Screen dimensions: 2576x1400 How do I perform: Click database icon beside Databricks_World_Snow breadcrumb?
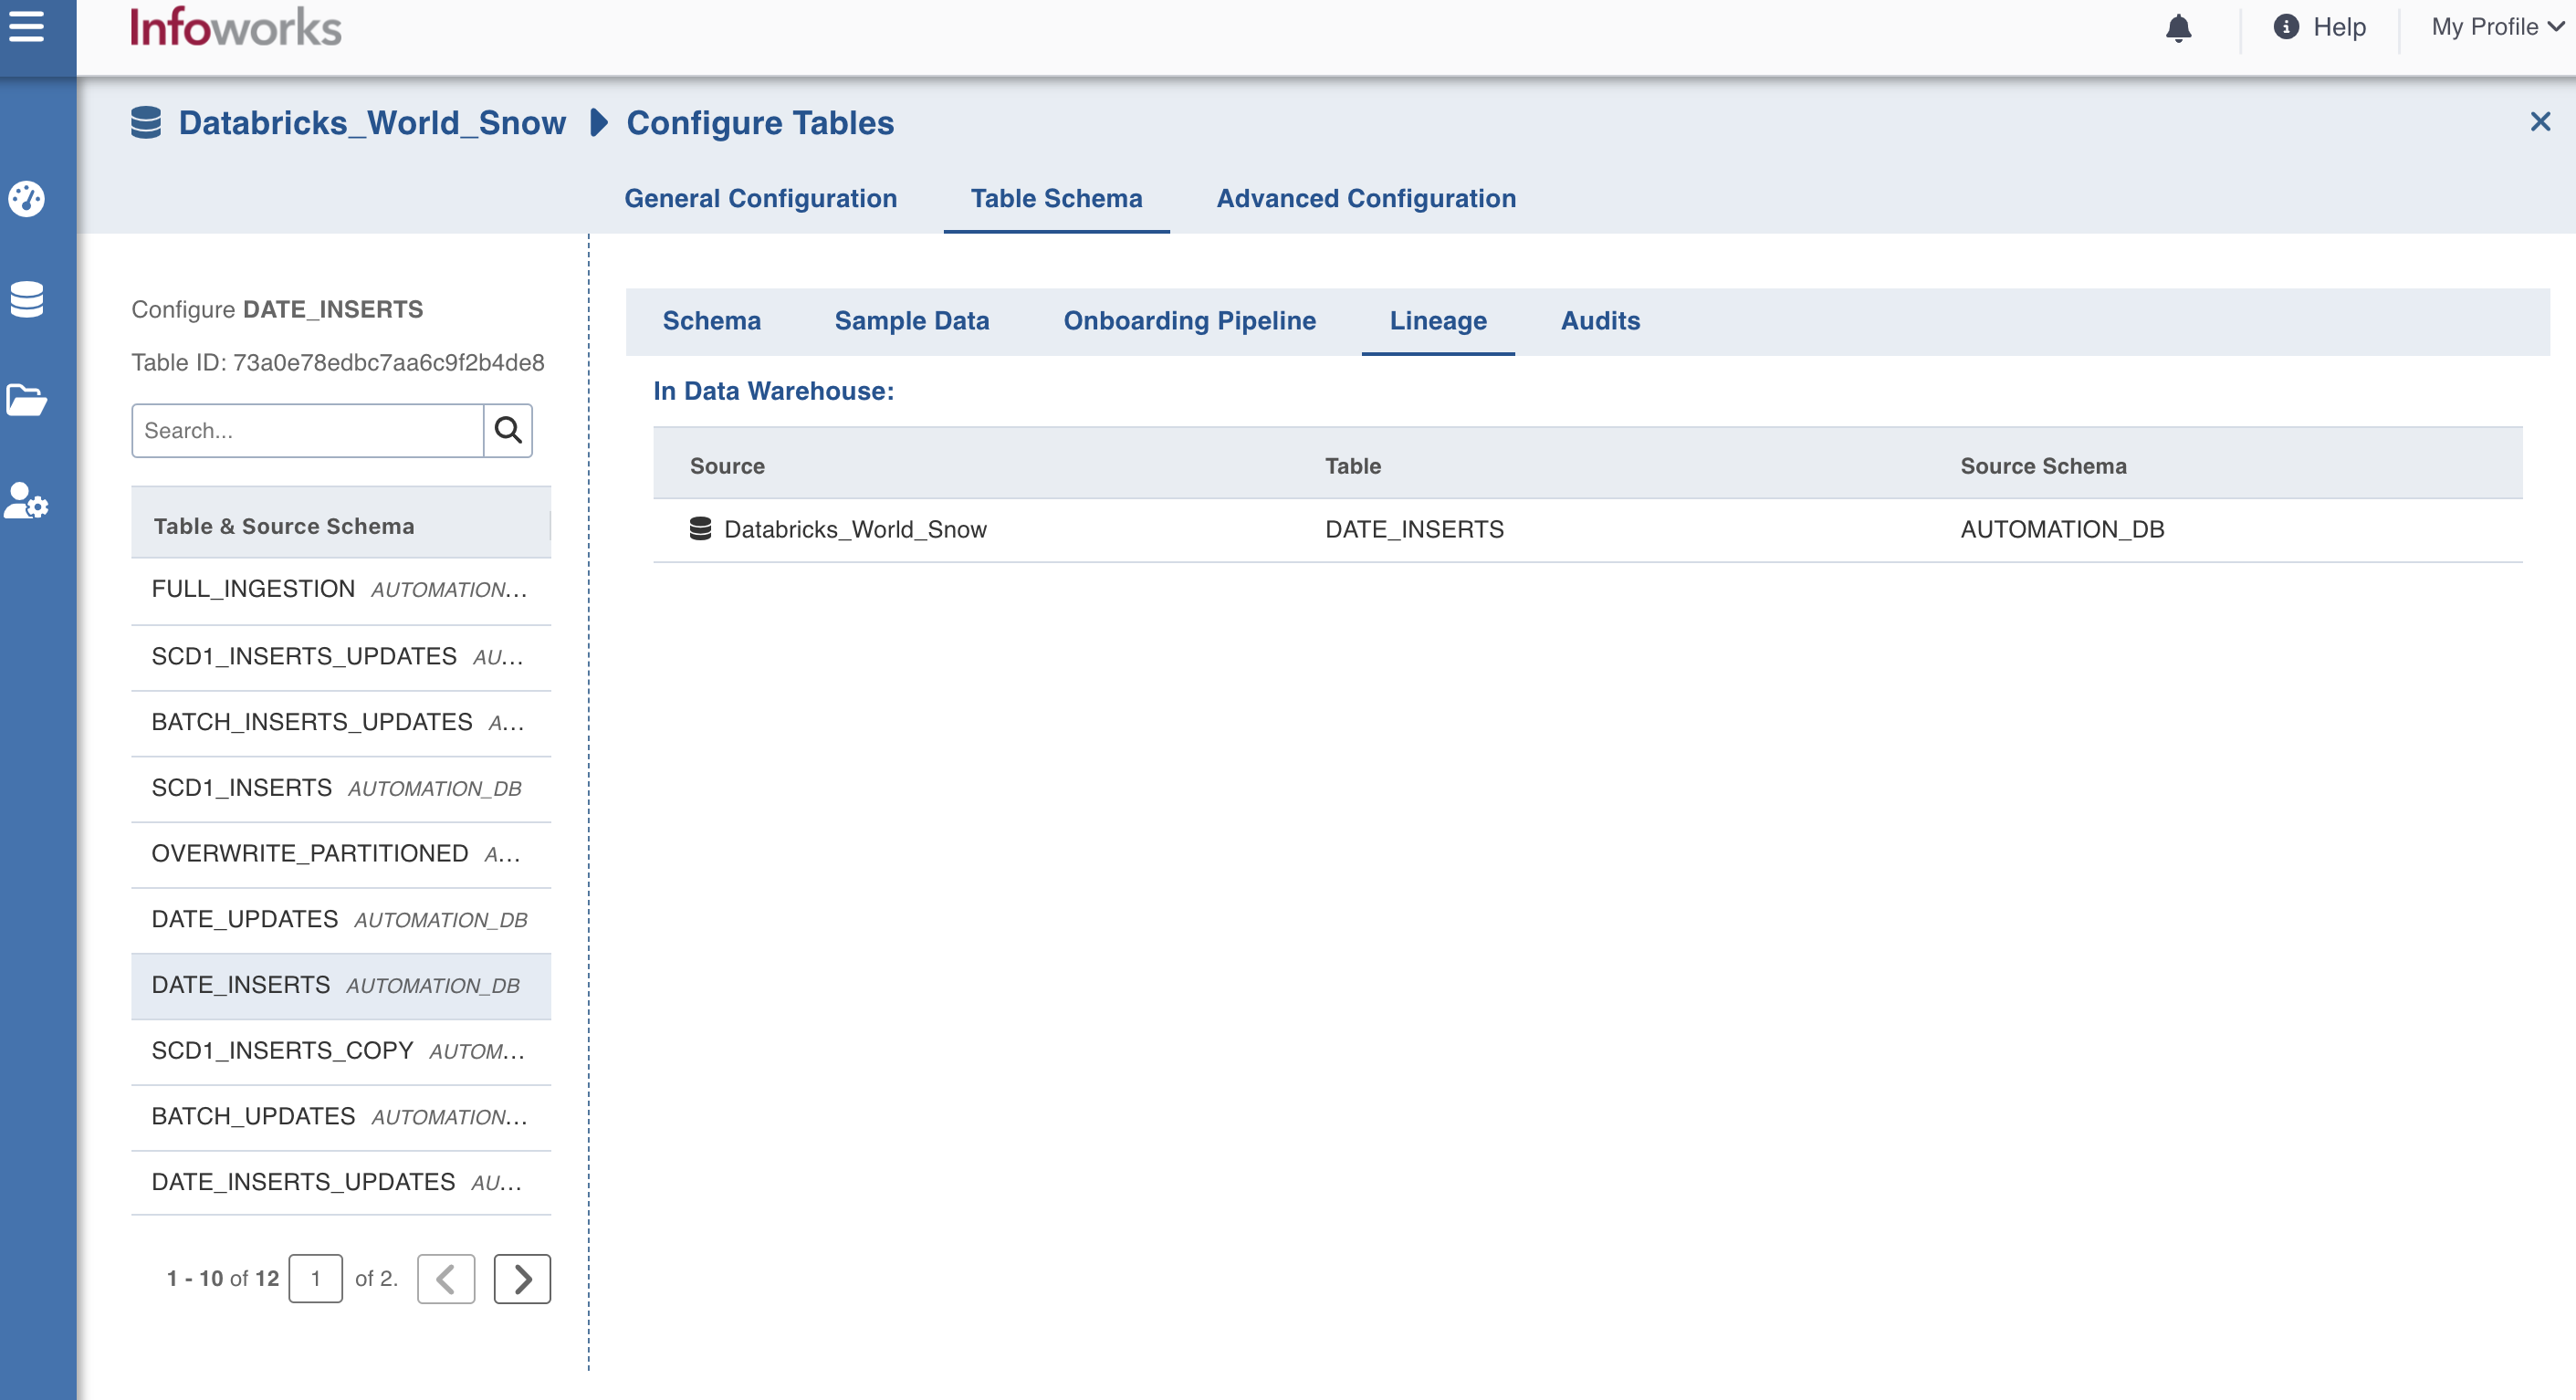tap(146, 123)
